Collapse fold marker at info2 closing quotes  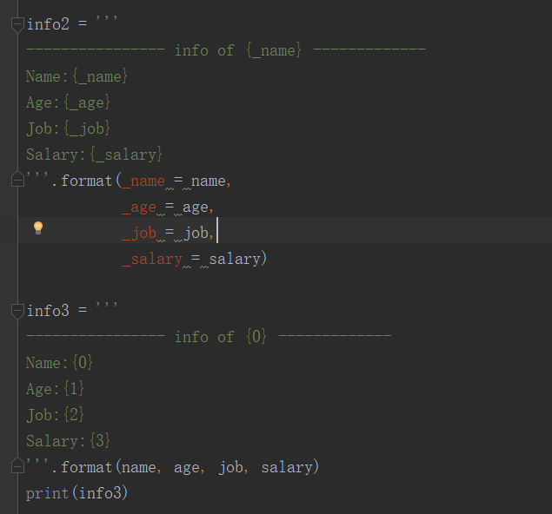(17, 179)
